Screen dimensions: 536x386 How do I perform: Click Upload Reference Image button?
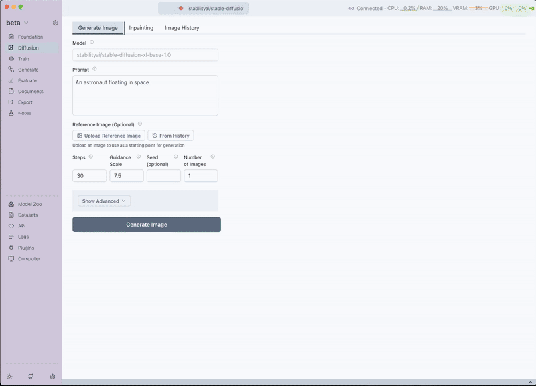coord(109,136)
